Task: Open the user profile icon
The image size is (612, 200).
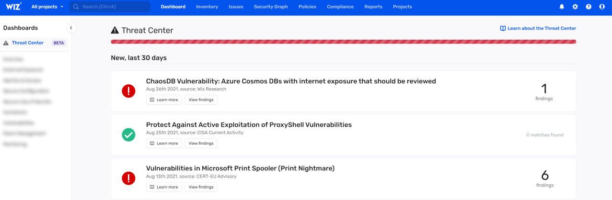Action: (602, 7)
